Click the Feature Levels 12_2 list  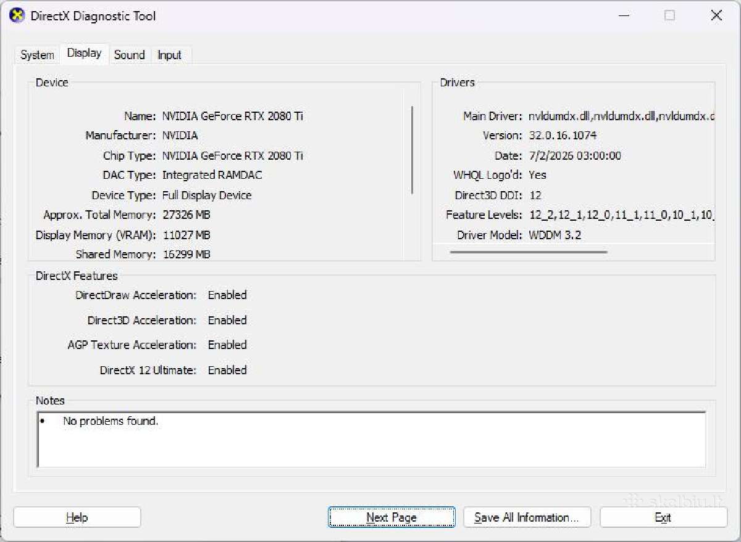(x=621, y=215)
